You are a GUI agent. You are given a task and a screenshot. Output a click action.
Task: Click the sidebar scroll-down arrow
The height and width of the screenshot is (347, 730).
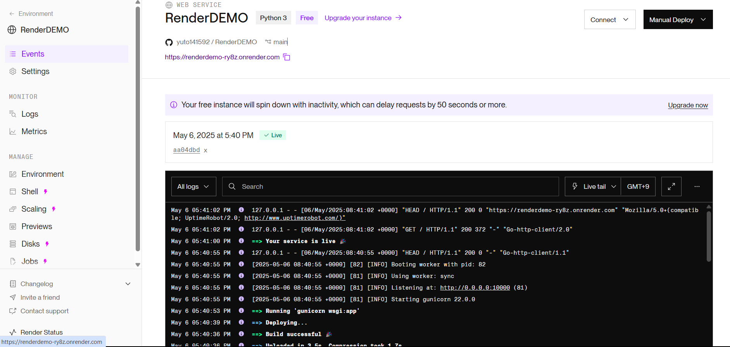tap(138, 265)
